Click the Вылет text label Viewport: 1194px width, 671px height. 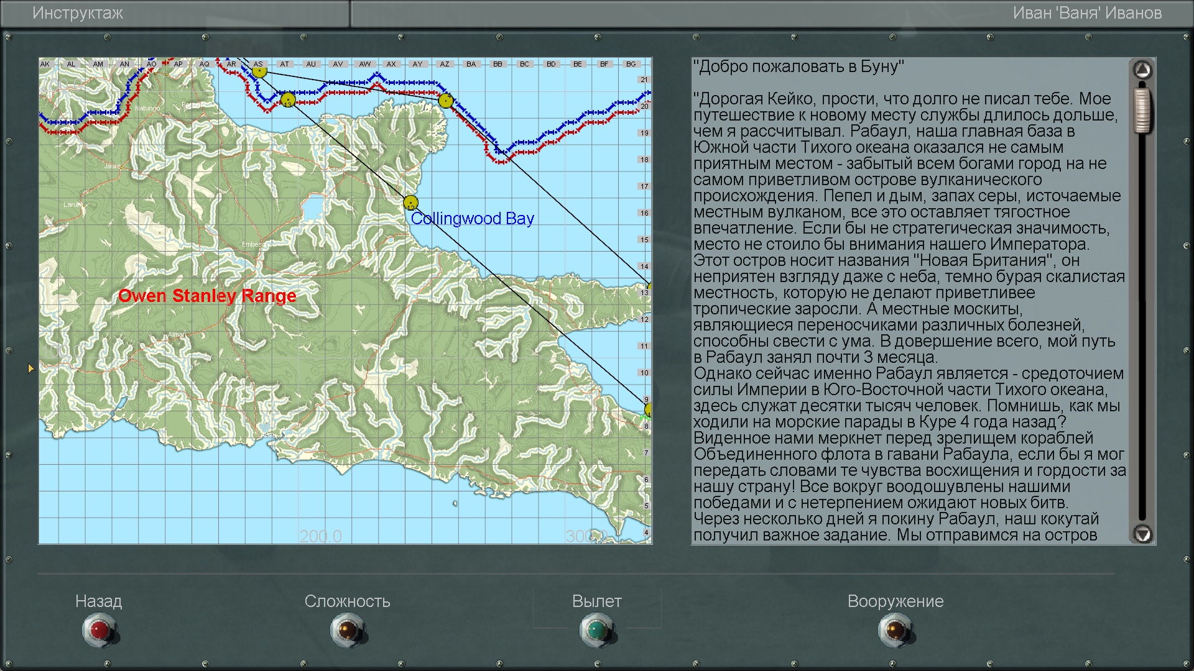click(x=596, y=601)
